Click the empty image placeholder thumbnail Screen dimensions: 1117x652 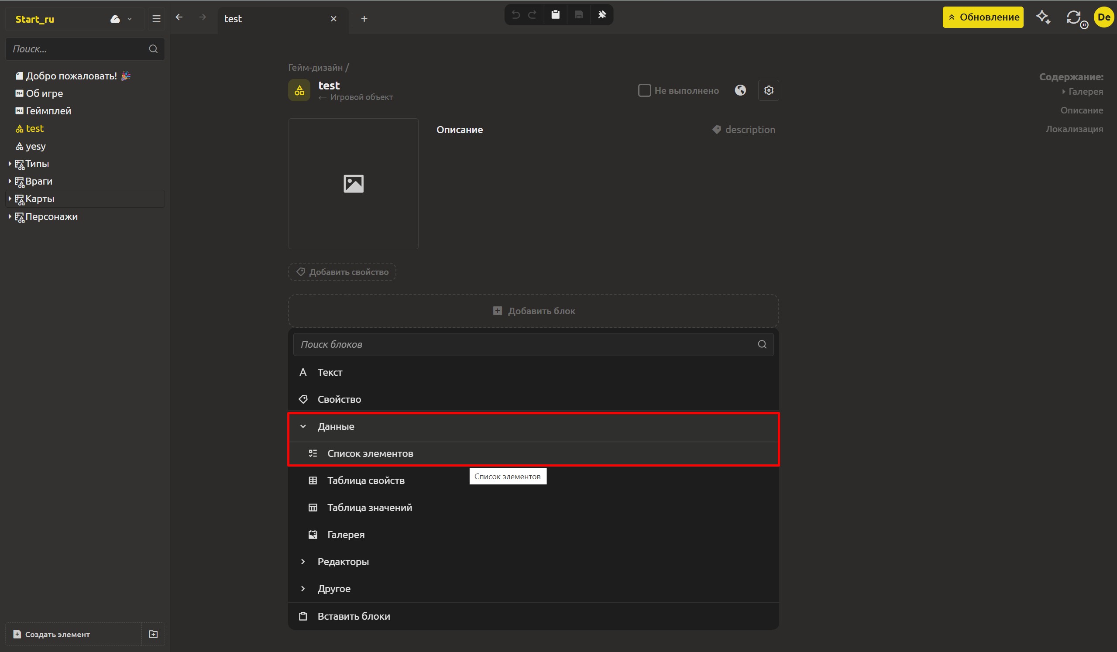pyautogui.click(x=353, y=183)
